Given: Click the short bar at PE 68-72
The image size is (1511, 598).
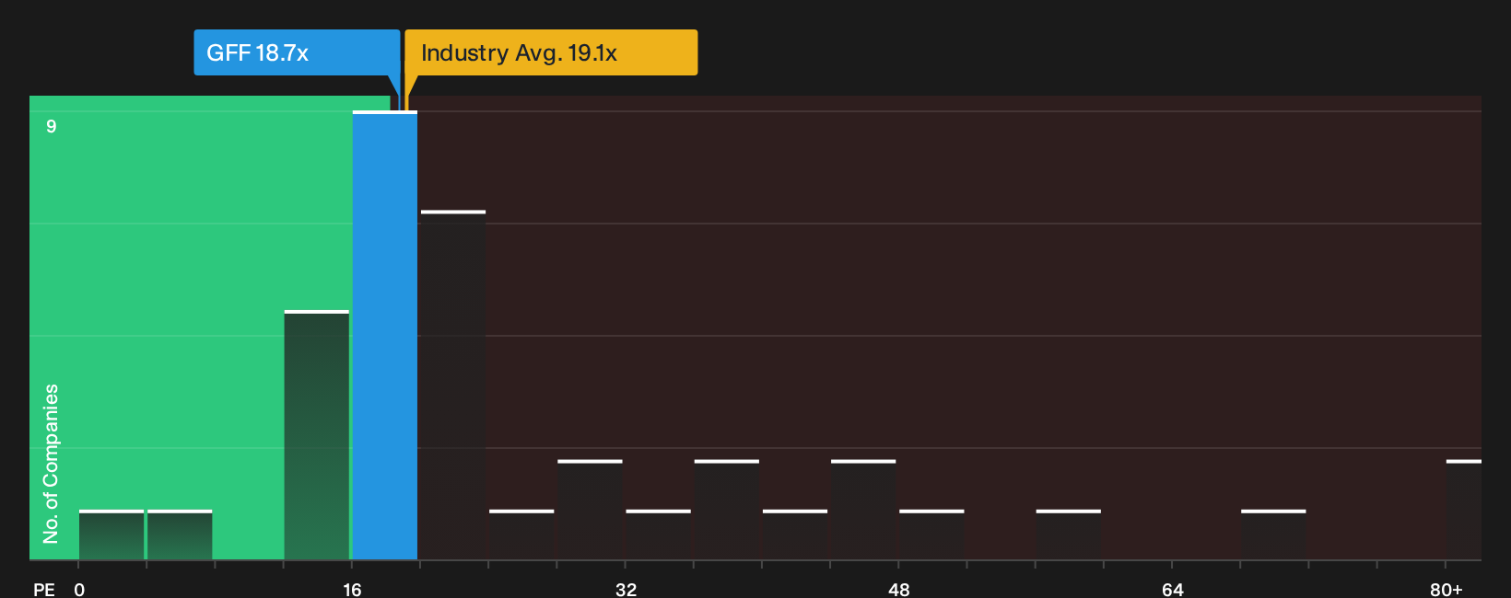Looking at the screenshot, I should pyautogui.click(x=1273, y=535).
